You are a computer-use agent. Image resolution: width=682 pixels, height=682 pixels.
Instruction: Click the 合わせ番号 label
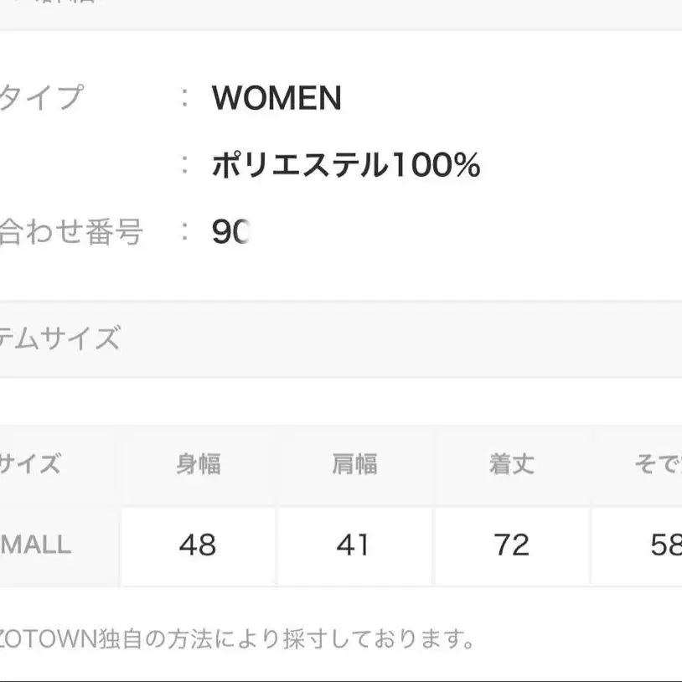pyautogui.click(x=70, y=232)
